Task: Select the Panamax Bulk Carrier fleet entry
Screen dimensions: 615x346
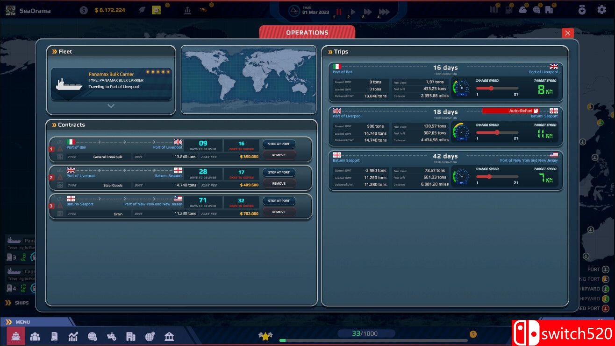Action: pyautogui.click(x=111, y=84)
